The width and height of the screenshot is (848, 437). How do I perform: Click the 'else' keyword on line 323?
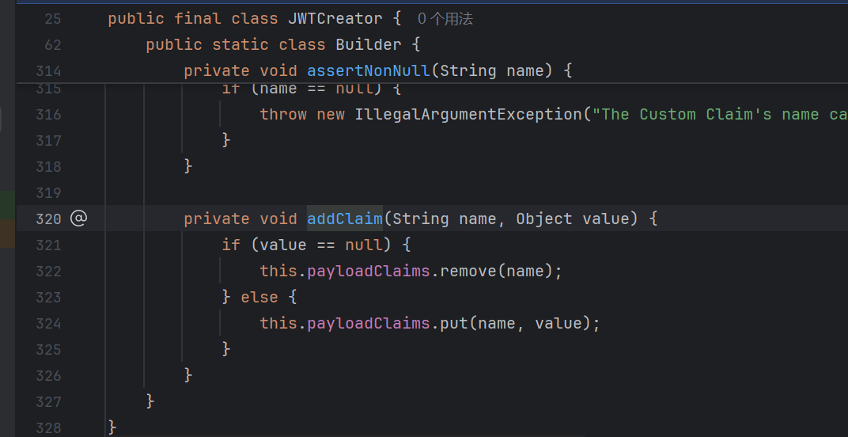(259, 298)
